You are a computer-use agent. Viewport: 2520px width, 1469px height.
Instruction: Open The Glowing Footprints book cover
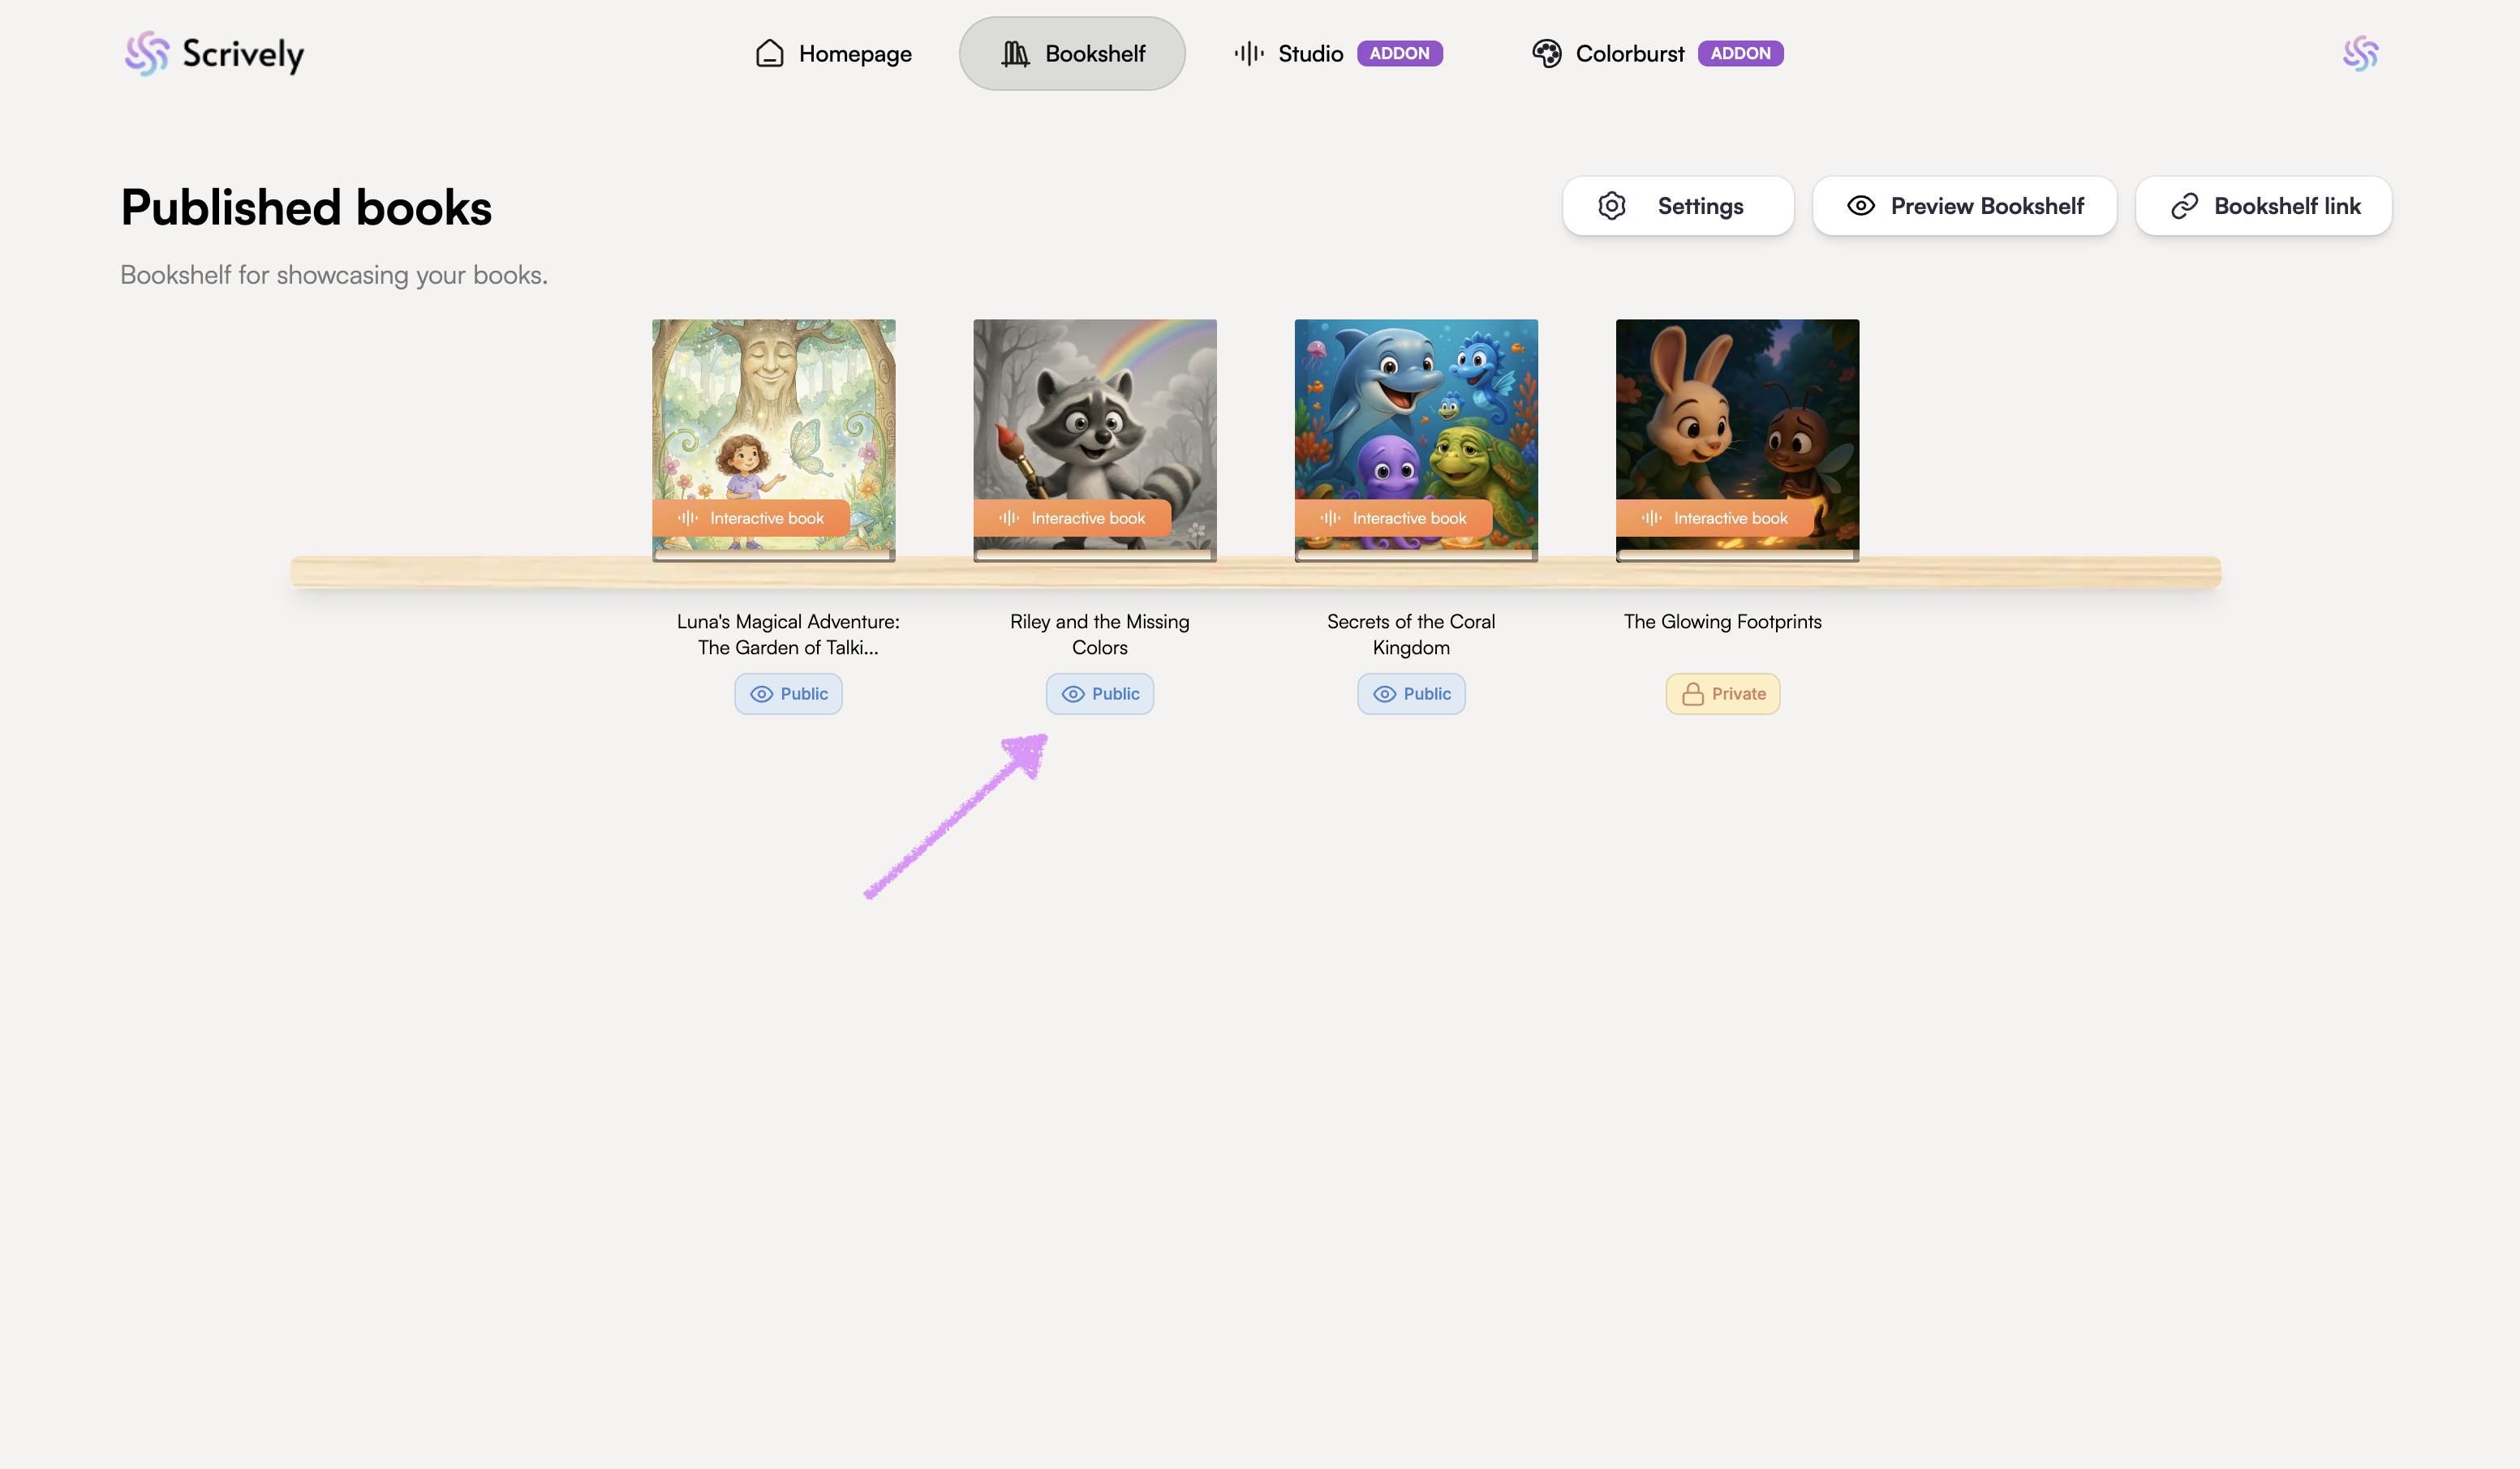pos(1737,420)
